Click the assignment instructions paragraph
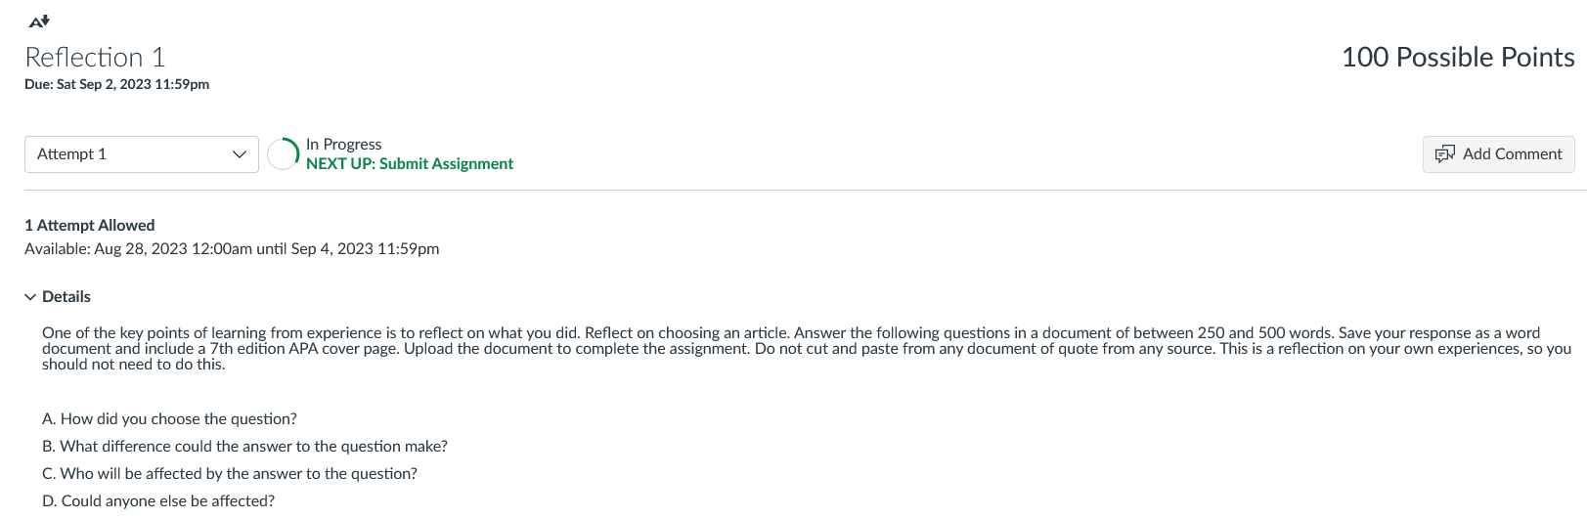Viewport: 1587px width, 520px height. click(807, 349)
